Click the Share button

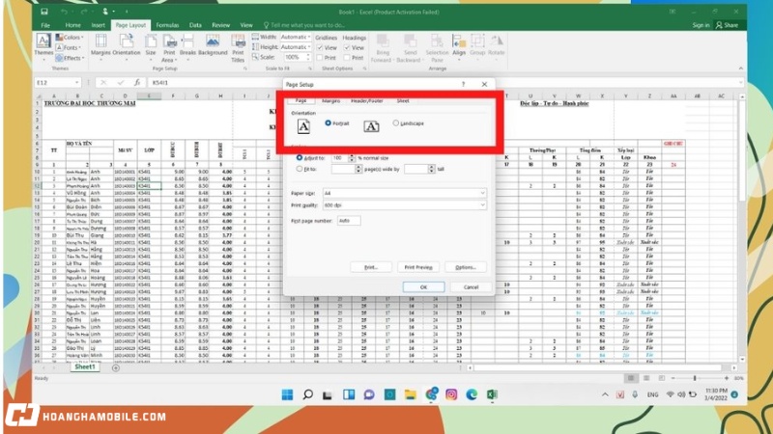pyautogui.click(x=728, y=25)
